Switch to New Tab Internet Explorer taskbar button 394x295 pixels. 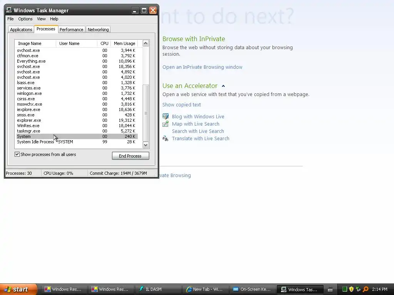[x=205, y=289]
